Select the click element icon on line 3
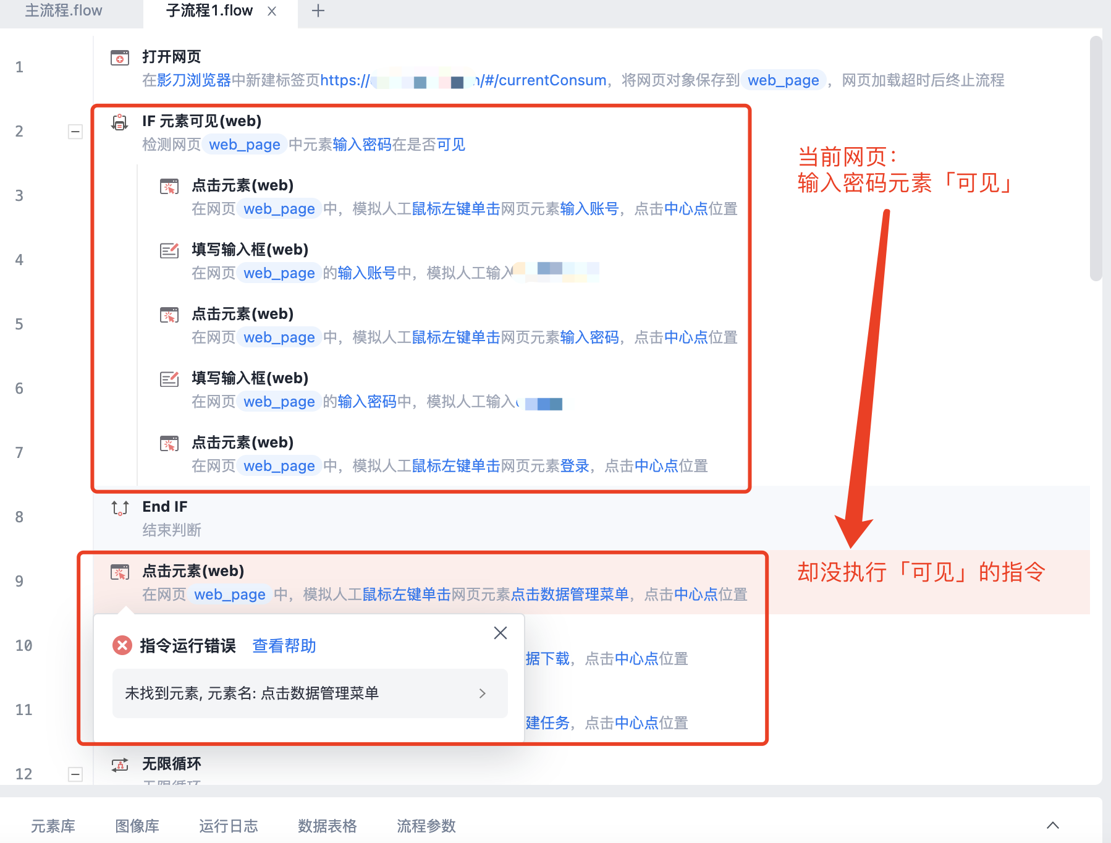 (x=169, y=186)
